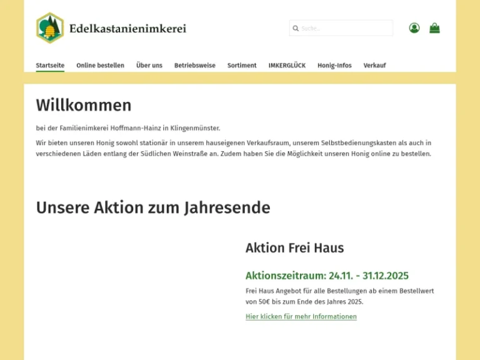Click the 'Aktion Frei Haus' heading

[294, 247]
